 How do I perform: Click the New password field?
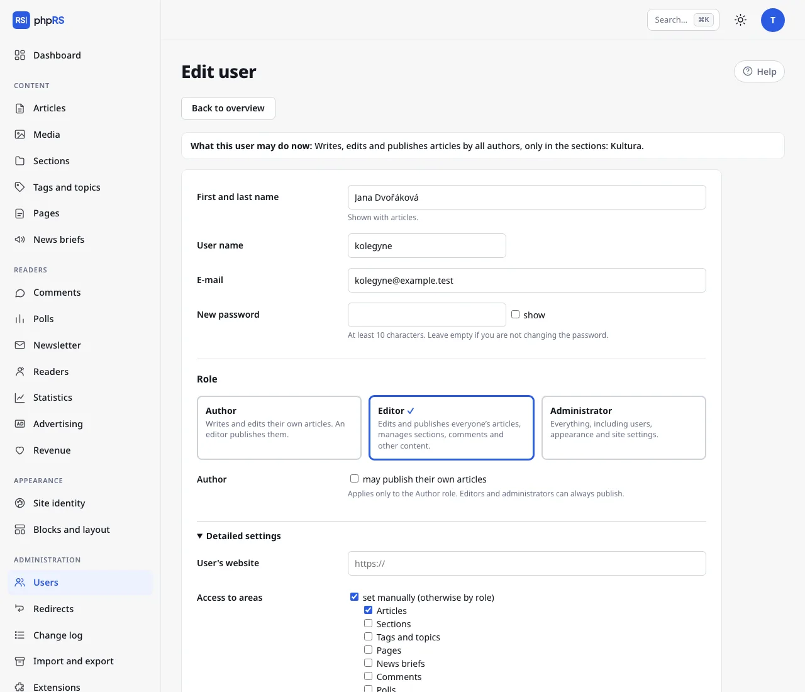point(427,315)
